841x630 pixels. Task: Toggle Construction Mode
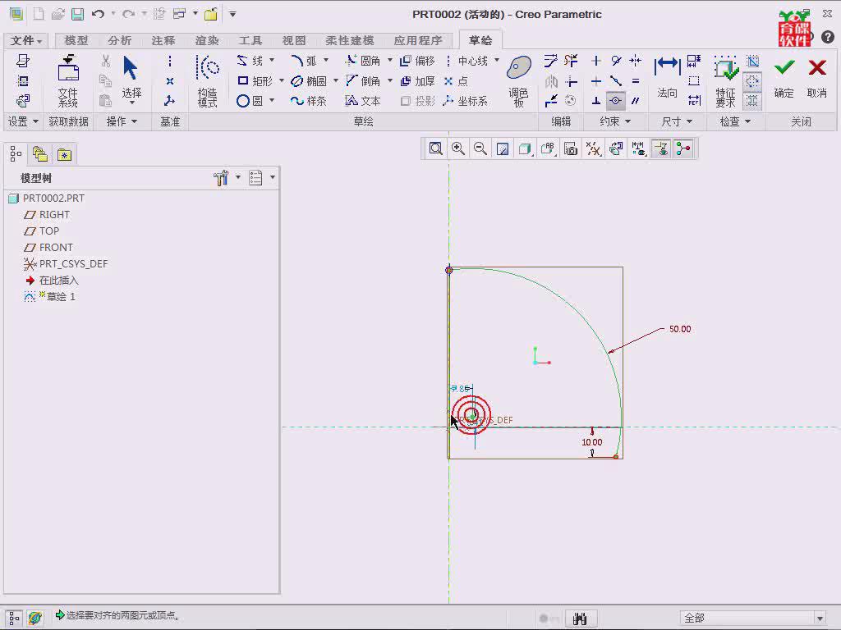[x=208, y=80]
